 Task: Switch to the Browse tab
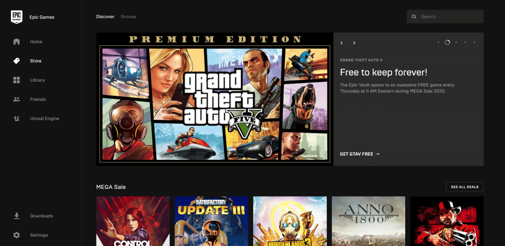tap(128, 16)
